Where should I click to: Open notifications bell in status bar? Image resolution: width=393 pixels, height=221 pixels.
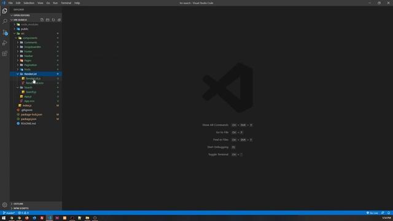coord(389,213)
